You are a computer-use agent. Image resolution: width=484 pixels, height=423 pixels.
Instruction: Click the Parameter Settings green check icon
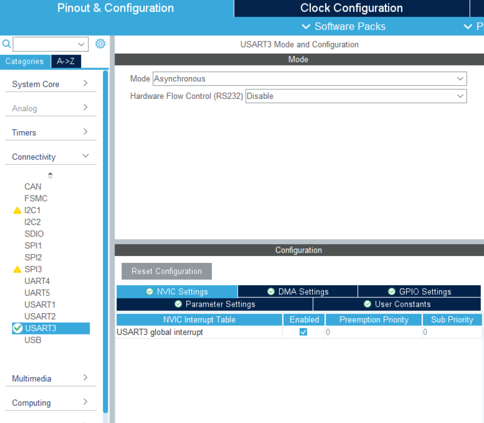(x=178, y=304)
